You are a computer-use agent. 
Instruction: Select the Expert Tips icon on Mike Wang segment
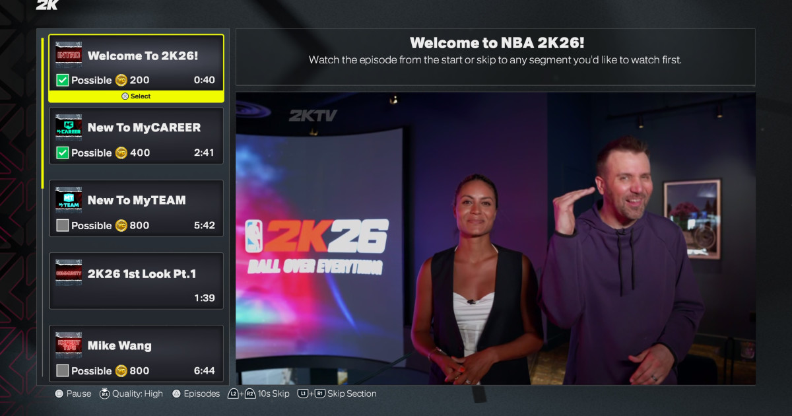69,345
